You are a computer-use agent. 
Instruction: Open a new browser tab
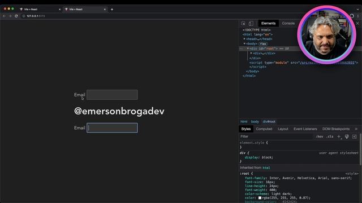112,10
